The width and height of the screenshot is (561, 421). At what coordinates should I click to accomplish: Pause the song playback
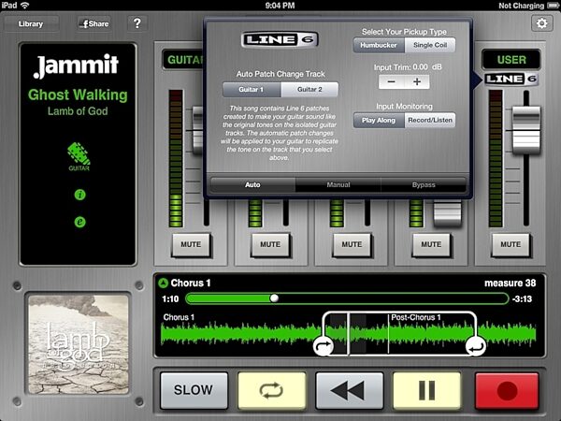coord(427,390)
